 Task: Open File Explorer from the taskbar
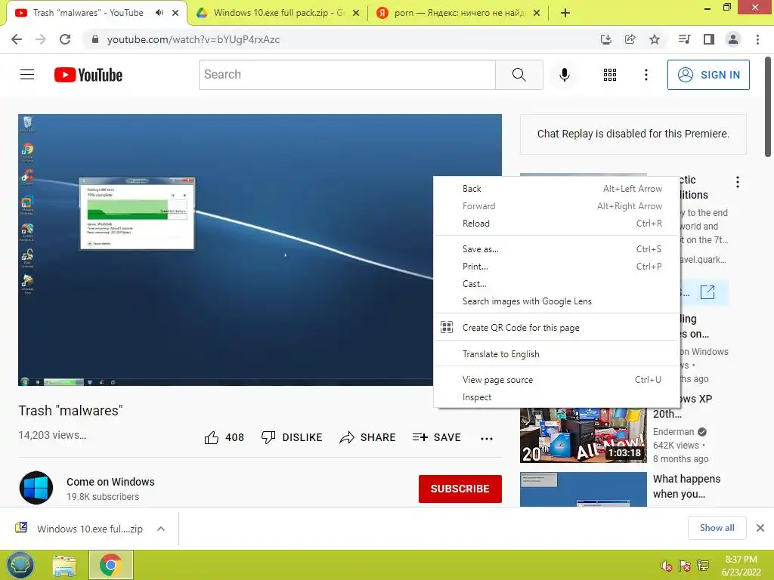[x=64, y=566]
